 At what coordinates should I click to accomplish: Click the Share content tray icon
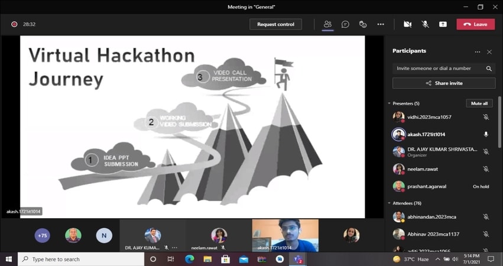click(443, 24)
